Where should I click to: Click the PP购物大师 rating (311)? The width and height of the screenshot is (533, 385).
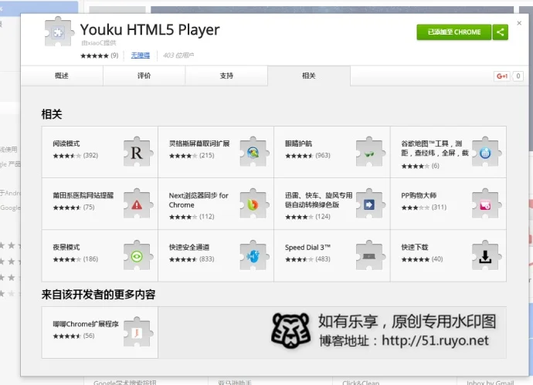pyautogui.click(x=424, y=208)
